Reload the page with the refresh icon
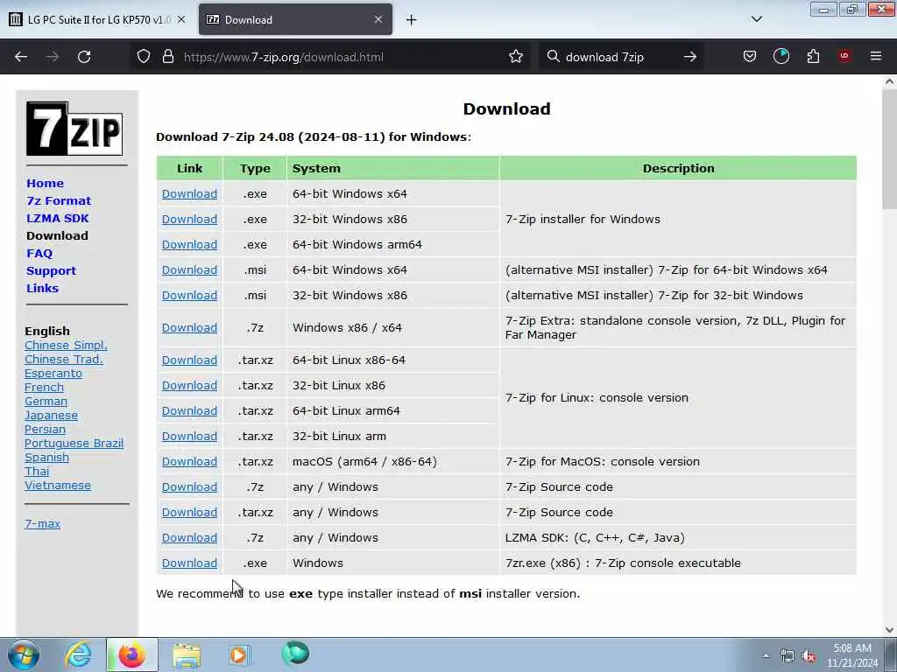Viewport: 897px width, 672px height. (84, 57)
